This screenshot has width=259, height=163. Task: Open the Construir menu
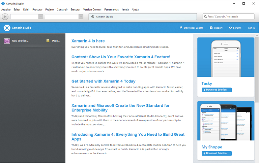62,9
